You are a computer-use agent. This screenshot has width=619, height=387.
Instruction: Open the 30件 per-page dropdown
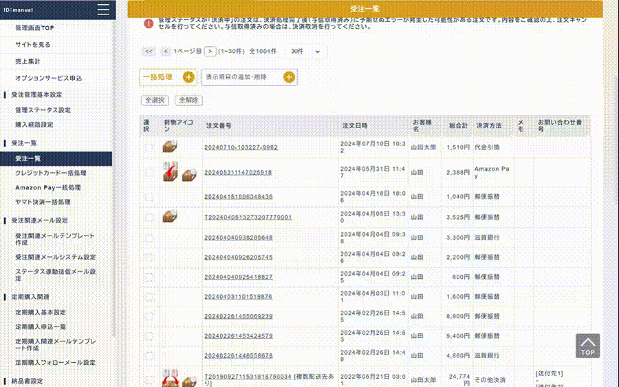(x=306, y=52)
